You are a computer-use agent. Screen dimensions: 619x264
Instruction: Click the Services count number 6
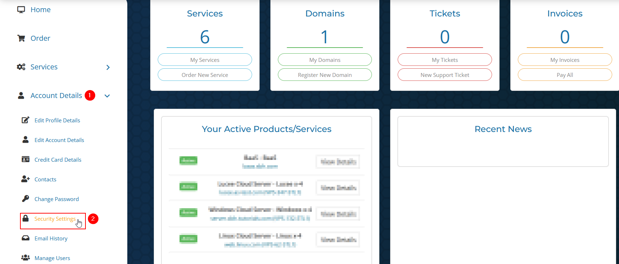coord(205,37)
